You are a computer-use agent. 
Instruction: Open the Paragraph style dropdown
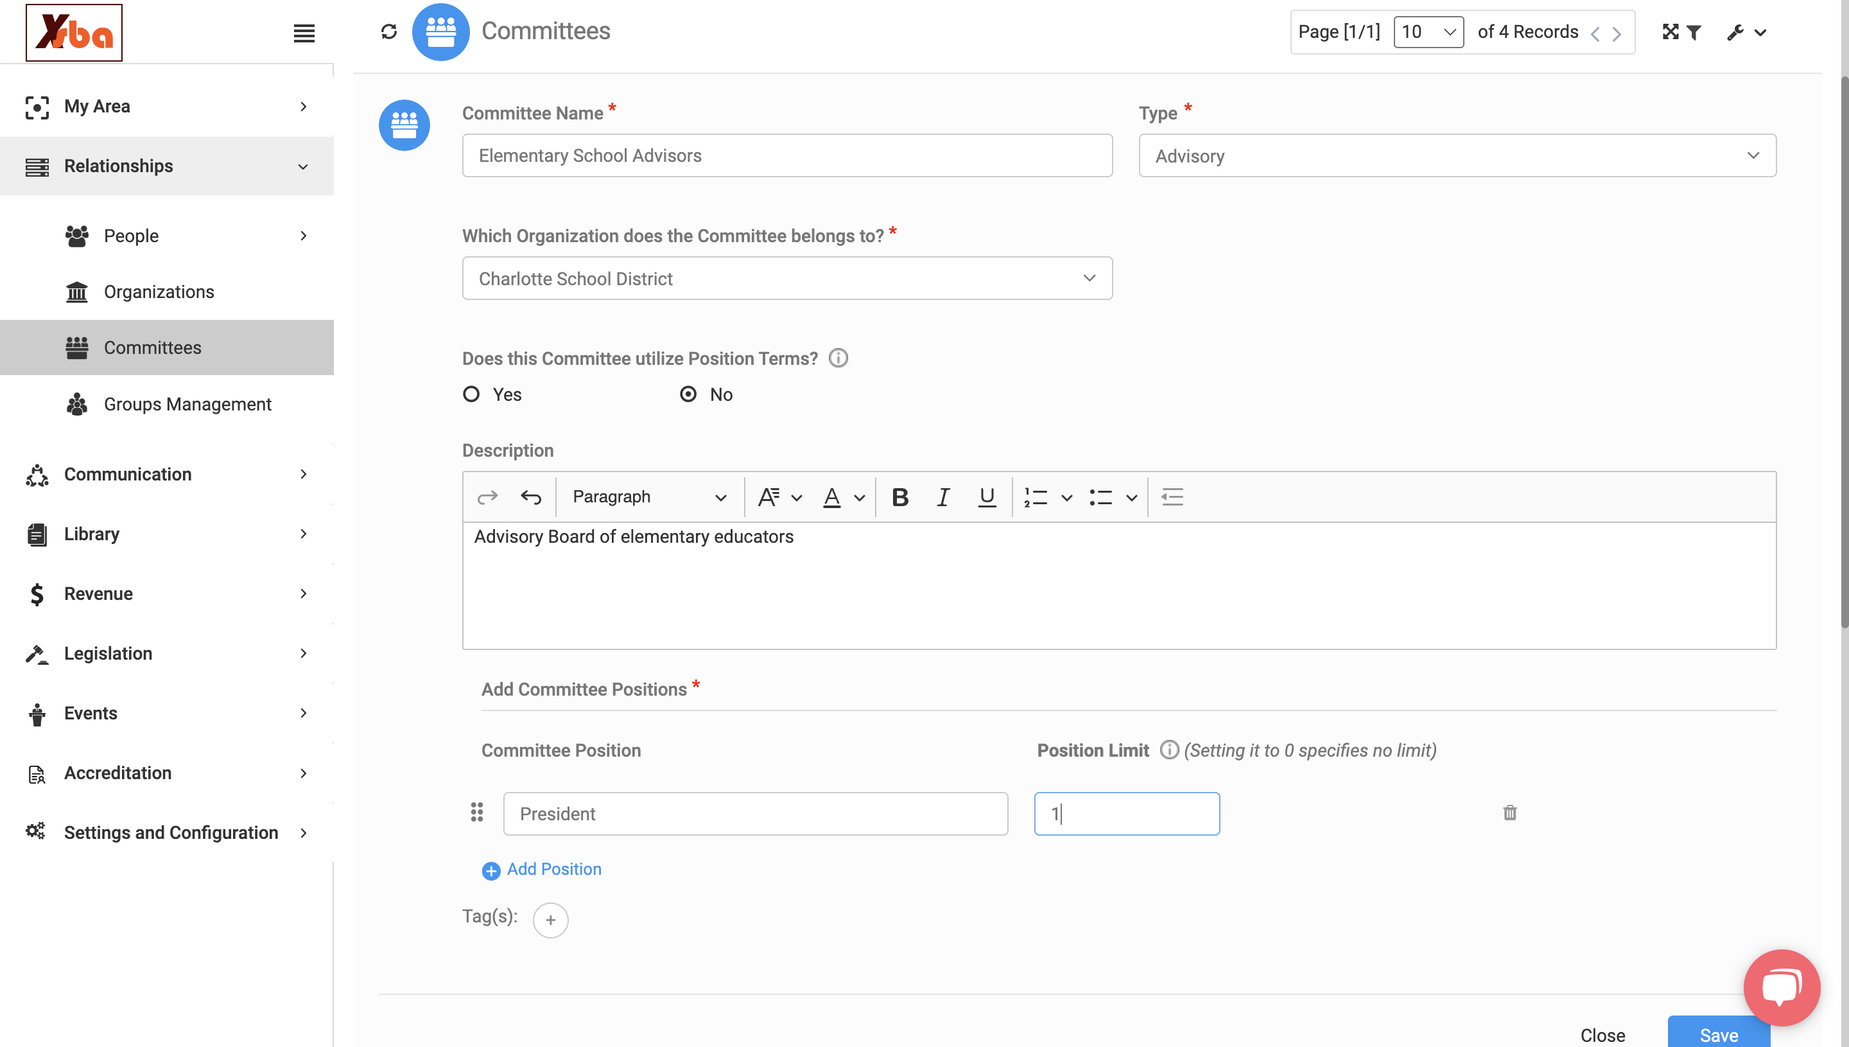tap(650, 497)
